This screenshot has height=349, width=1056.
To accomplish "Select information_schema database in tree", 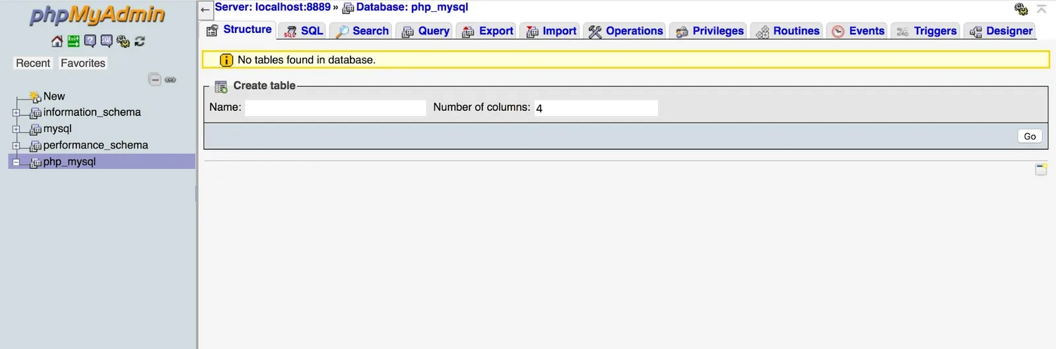I will click(92, 112).
